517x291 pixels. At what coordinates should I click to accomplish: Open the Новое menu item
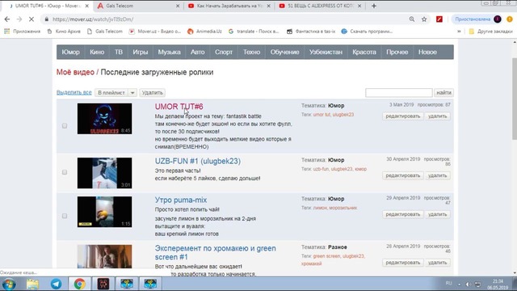click(427, 52)
